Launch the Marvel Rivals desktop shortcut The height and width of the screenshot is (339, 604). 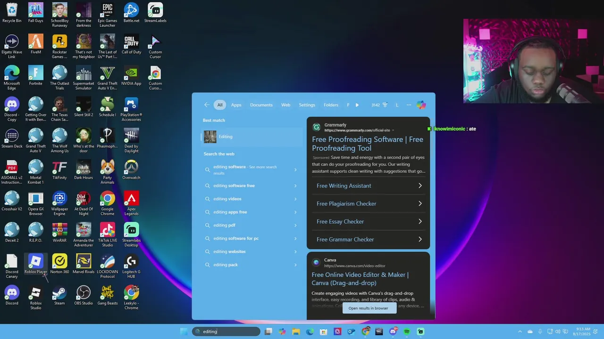coord(84,264)
